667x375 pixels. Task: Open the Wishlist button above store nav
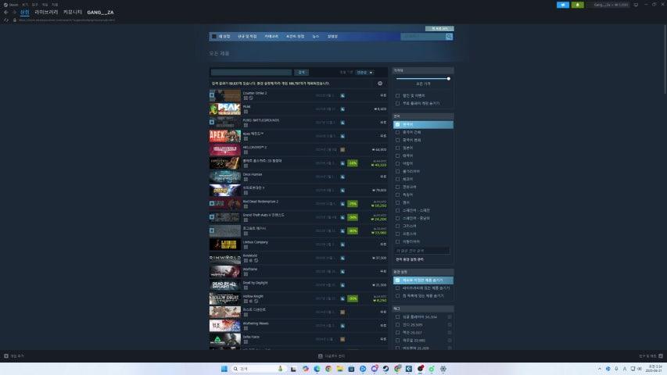click(439, 28)
